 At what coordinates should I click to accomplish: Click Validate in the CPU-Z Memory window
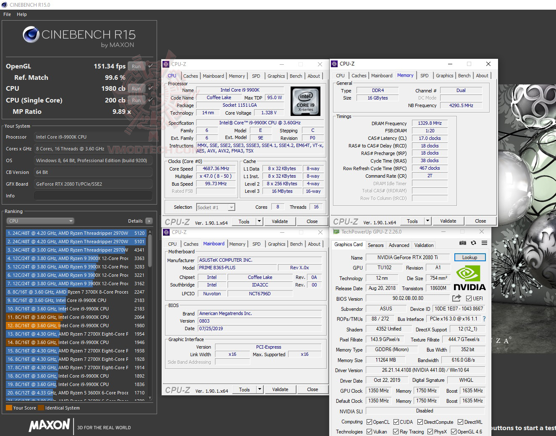pos(448,221)
